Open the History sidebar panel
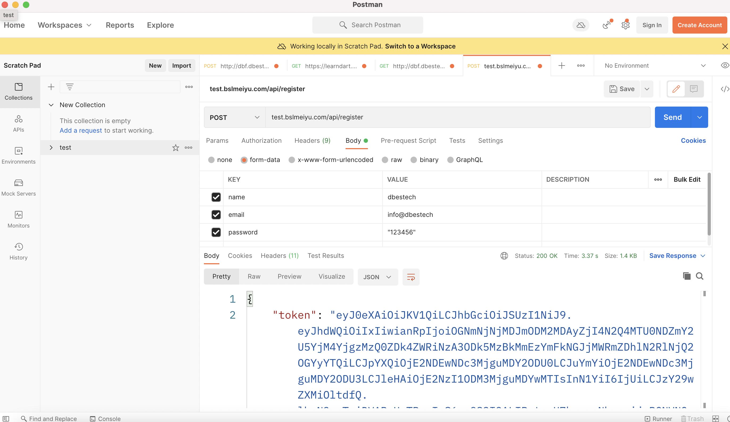730x422 pixels. 19,251
